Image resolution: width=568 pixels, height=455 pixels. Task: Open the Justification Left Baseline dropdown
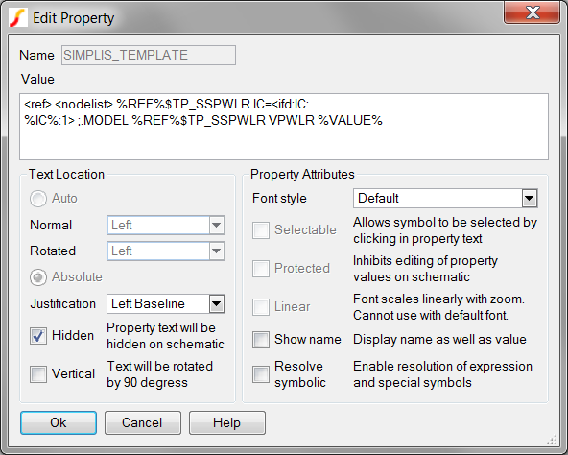click(166, 304)
